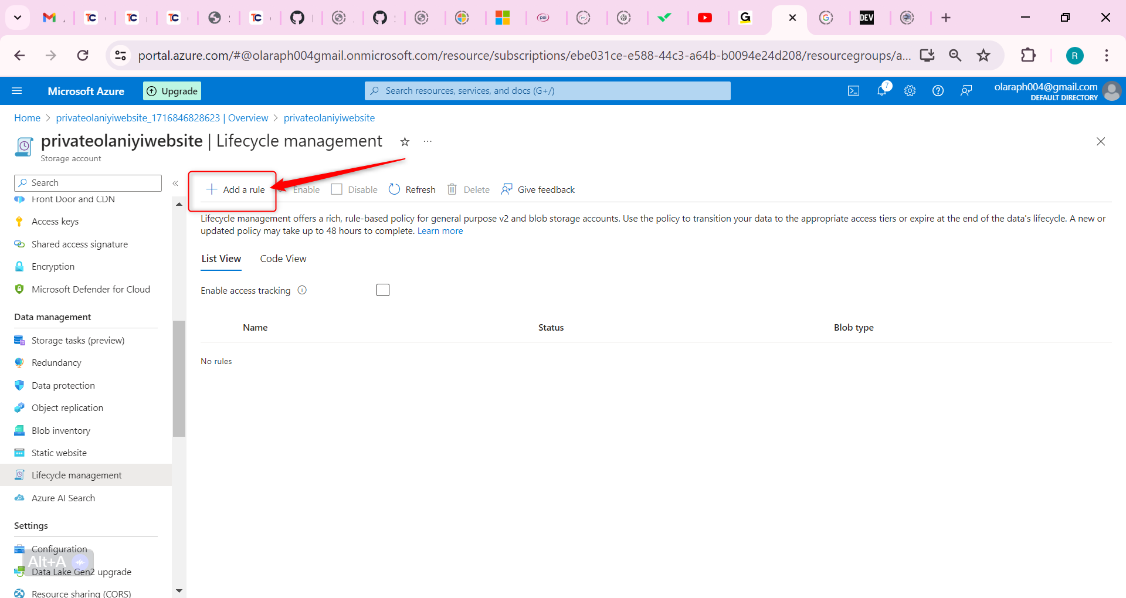The width and height of the screenshot is (1126, 598).
Task: Open browser zoom magnifier icon
Action: [x=955, y=56]
